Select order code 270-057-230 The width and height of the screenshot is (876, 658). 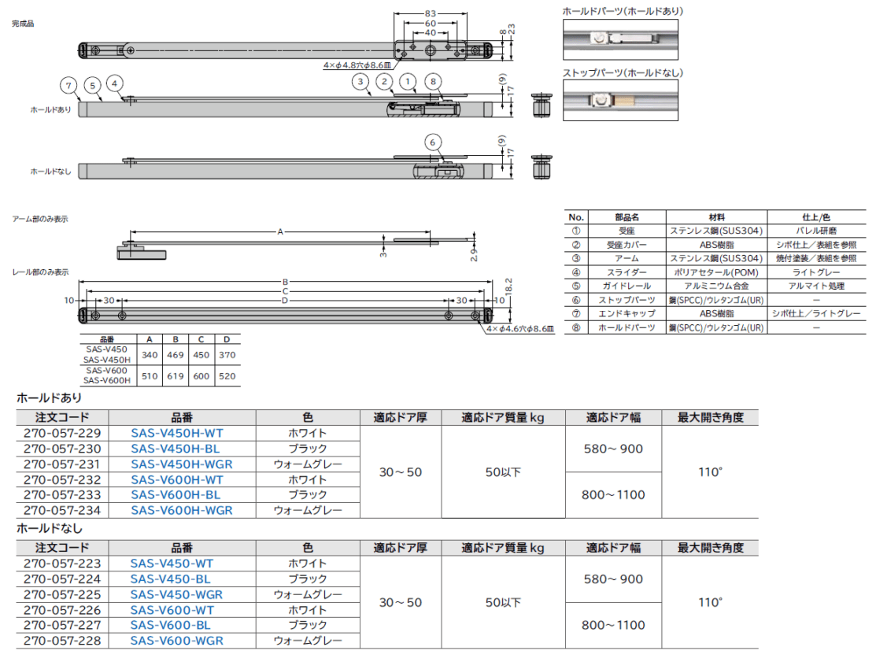(63, 449)
